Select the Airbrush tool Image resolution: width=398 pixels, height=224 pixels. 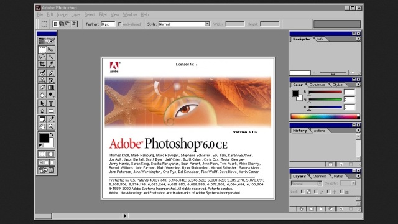[x=42, y=73]
